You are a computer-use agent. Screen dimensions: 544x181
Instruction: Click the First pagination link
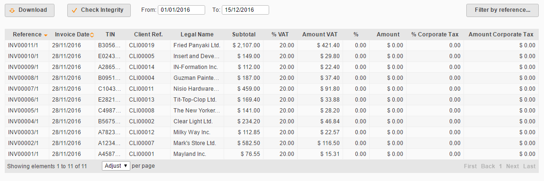point(471,166)
